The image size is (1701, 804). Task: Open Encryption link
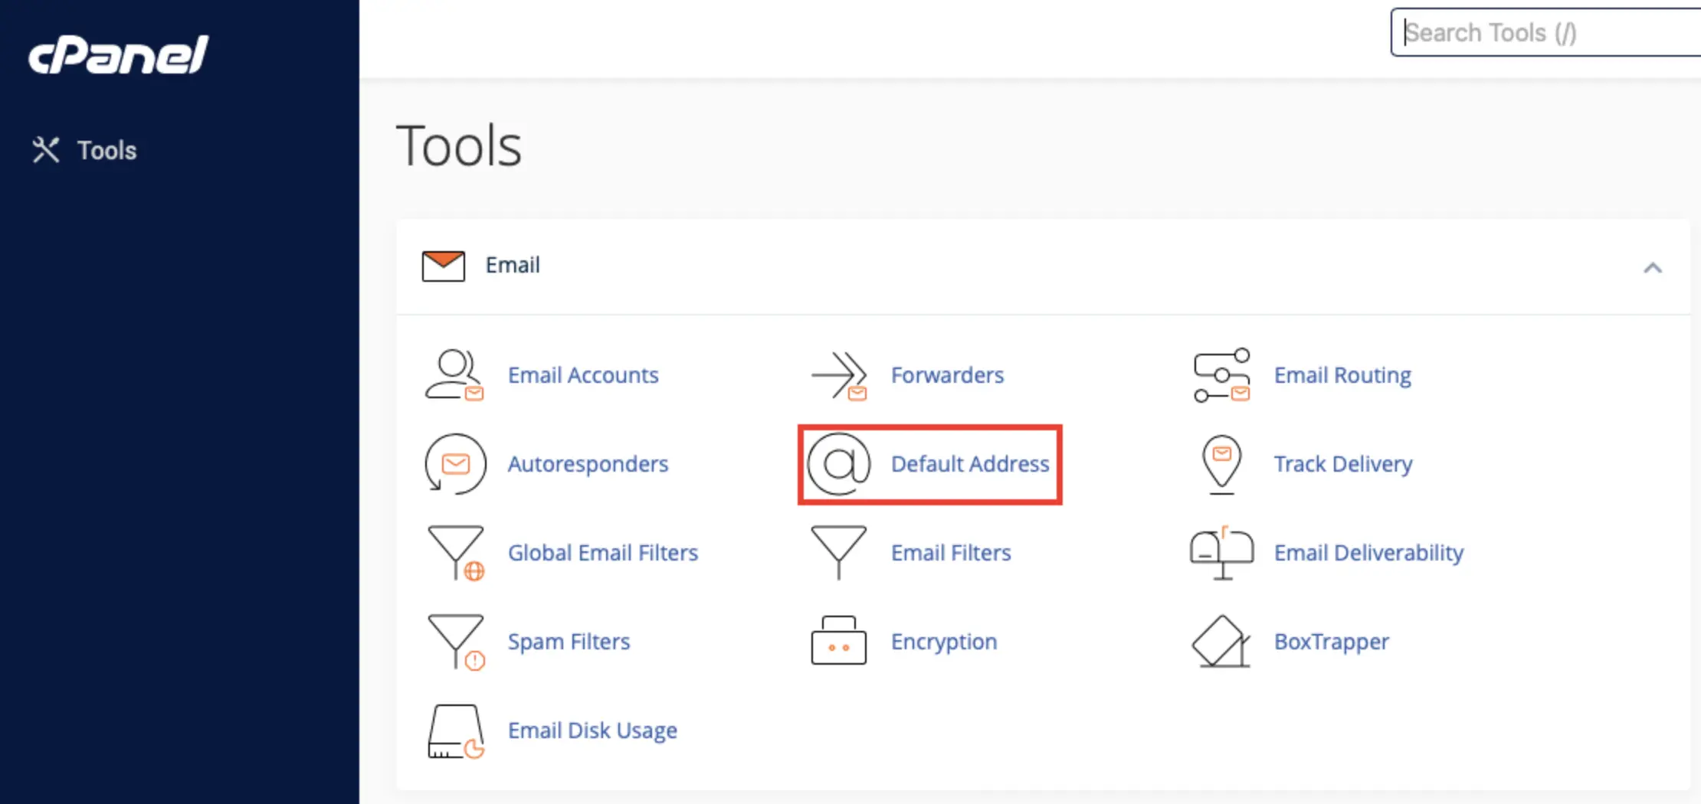click(944, 642)
